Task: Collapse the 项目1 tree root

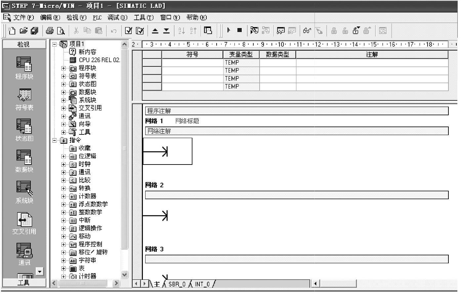Action: coord(55,44)
